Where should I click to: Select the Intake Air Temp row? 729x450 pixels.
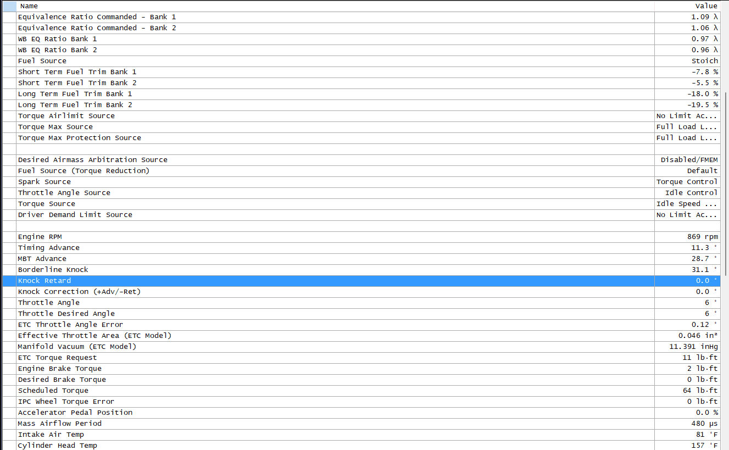click(x=361, y=435)
